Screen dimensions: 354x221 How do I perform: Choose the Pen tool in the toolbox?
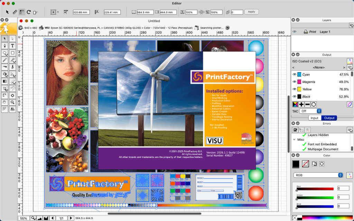[x=5, y=46]
